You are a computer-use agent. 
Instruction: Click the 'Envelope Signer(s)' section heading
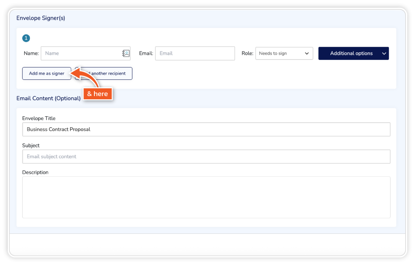coord(41,18)
